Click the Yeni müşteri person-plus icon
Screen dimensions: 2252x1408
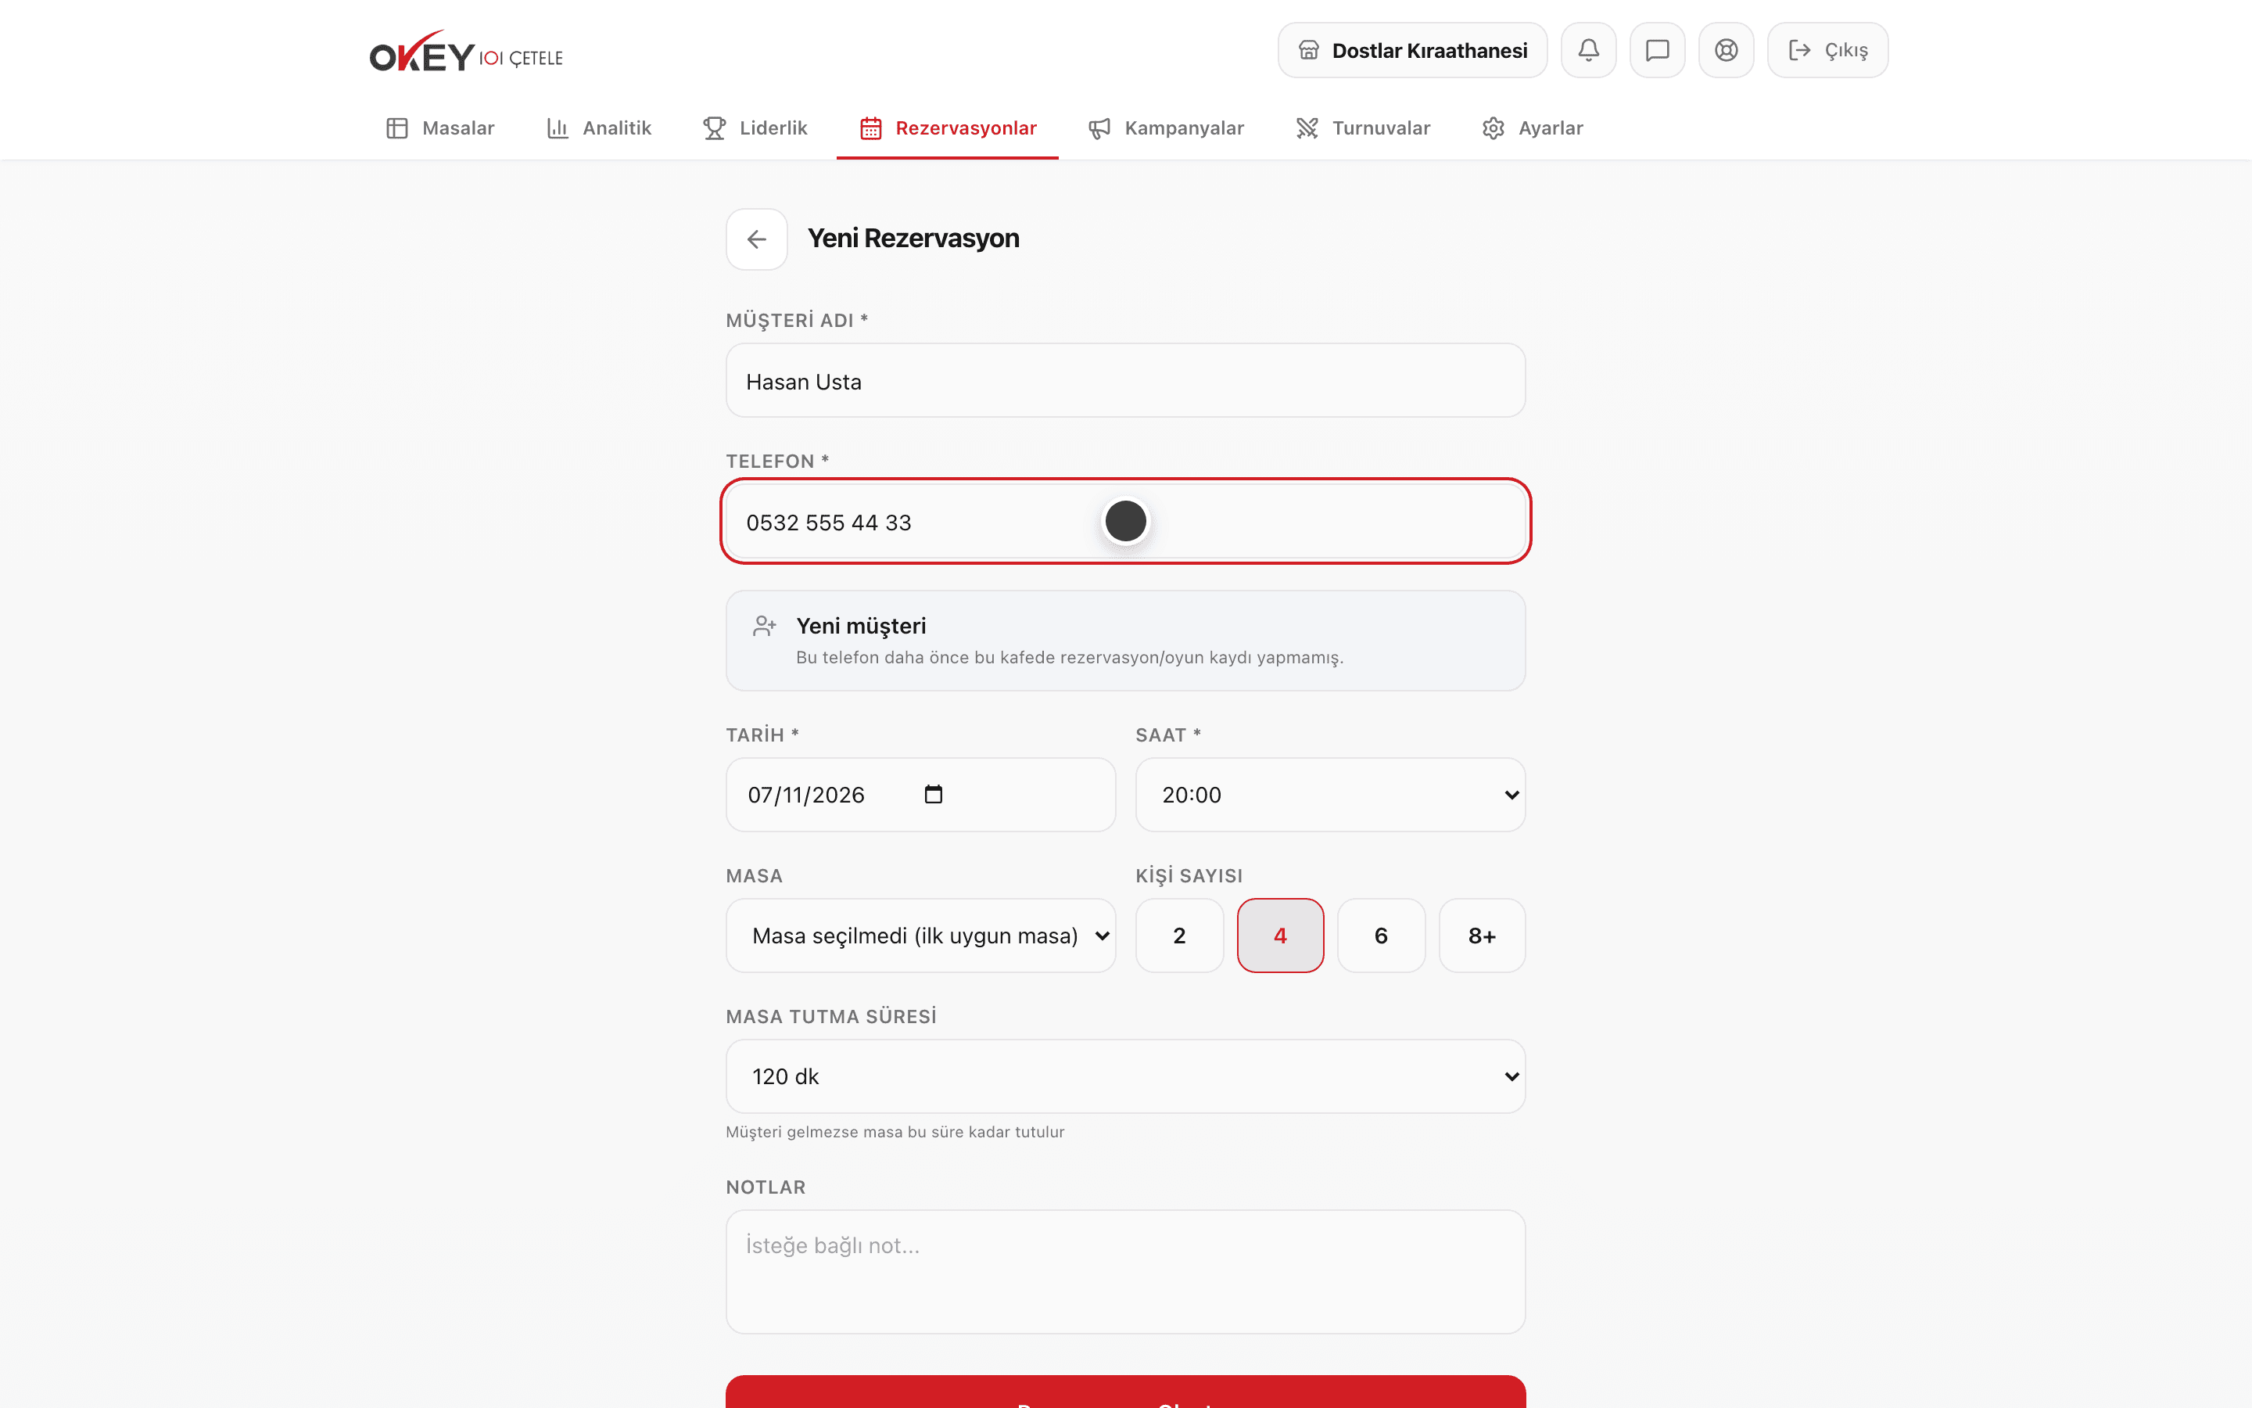(765, 626)
